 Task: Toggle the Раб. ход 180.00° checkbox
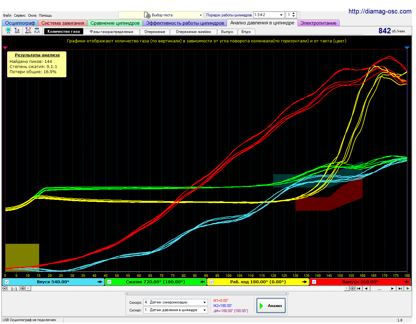point(212,282)
